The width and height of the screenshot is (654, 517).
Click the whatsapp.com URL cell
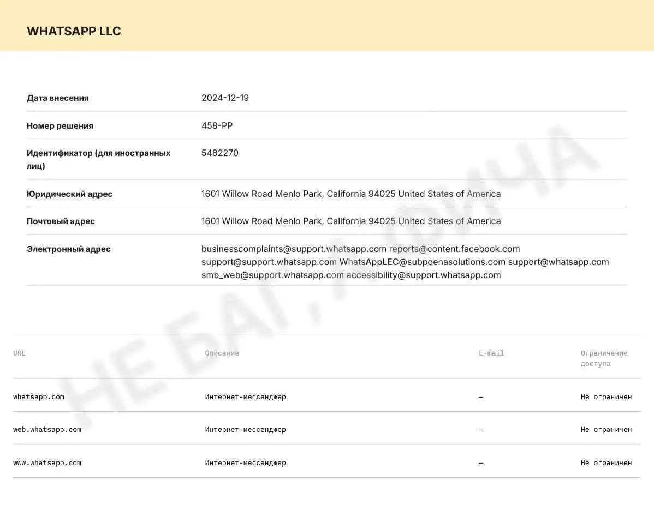[39, 397]
